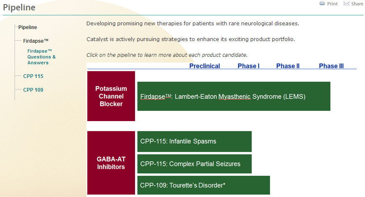Click the Phase II column header
The height and width of the screenshot is (197, 365).
[x=288, y=66]
